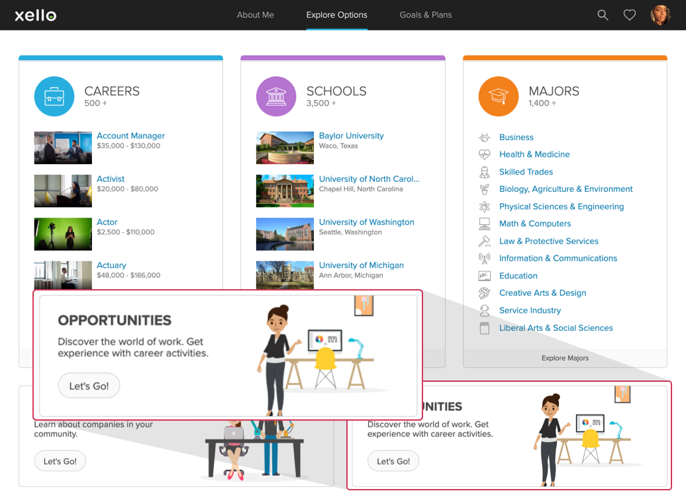Open the Creative Arts & Design link
The width and height of the screenshot is (686, 491).
pyautogui.click(x=542, y=293)
